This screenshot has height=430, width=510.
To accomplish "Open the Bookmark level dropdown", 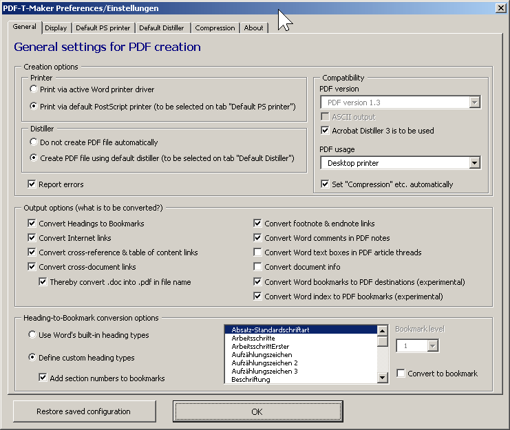I will point(433,345).
